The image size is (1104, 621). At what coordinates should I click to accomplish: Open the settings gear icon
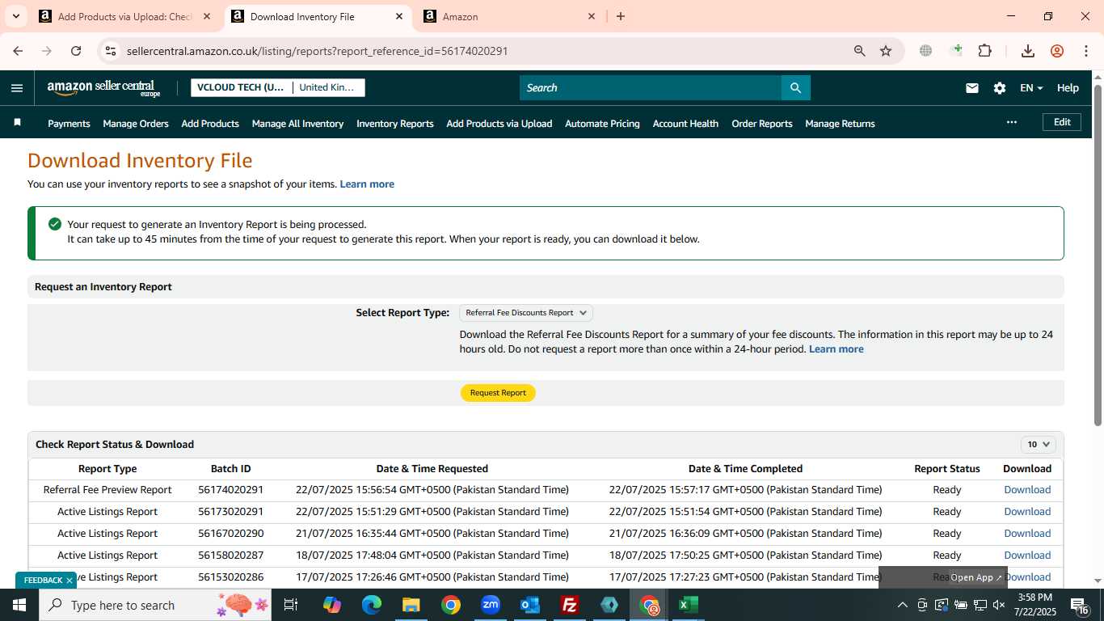pyautogui.click(x=1000, y=88)
